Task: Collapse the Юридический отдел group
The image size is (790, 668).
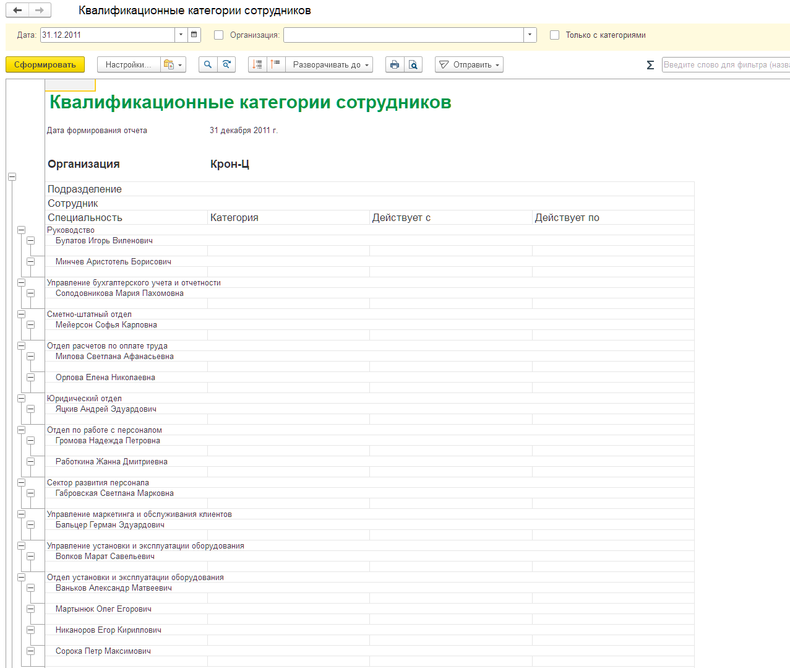Action: click(21, 398)
